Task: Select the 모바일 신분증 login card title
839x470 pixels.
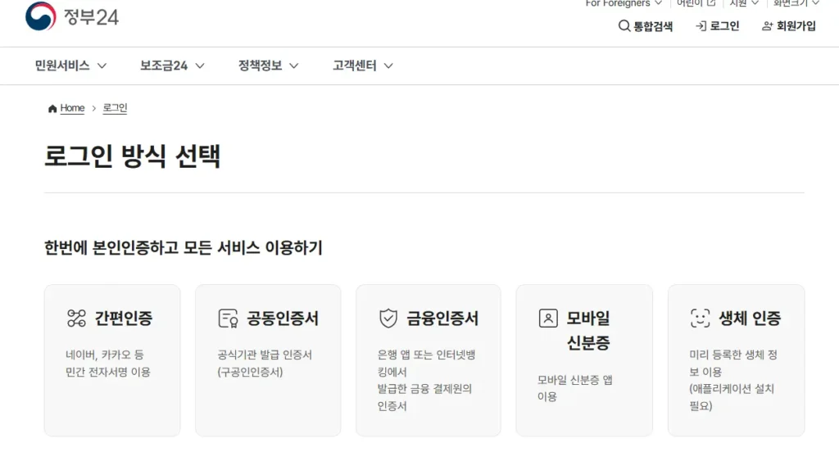Action: [588, 330]
